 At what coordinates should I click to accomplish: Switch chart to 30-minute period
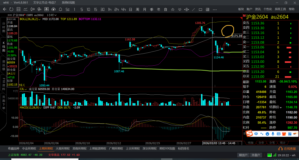pos(102,9)
